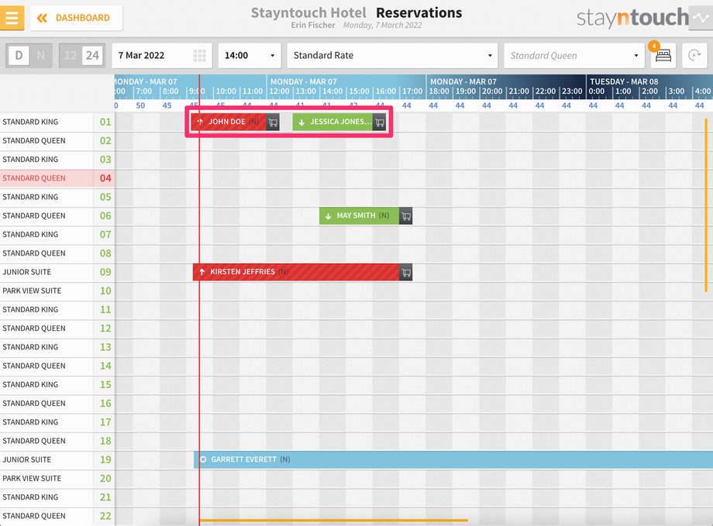Go back to the Dashboard

pyautogui.click(x=76, y=18)
